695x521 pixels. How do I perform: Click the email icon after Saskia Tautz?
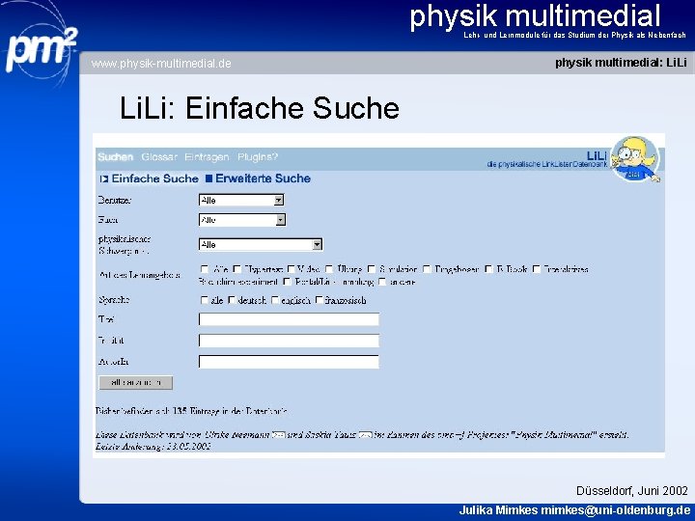365,435
